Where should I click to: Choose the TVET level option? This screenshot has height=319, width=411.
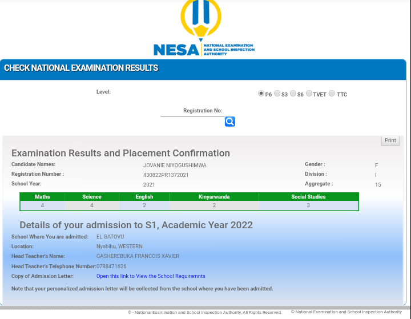309,94
